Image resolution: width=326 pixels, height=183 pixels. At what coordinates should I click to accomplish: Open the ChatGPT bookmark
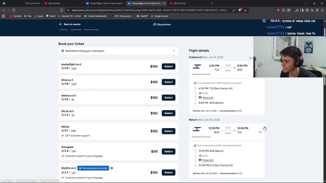click(x=142, y=16)
